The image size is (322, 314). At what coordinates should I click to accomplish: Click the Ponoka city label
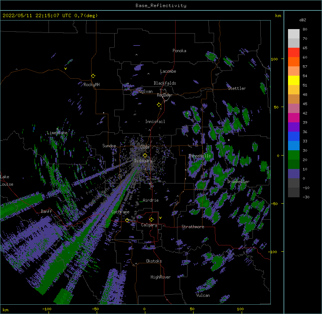[x=179, y=51]
